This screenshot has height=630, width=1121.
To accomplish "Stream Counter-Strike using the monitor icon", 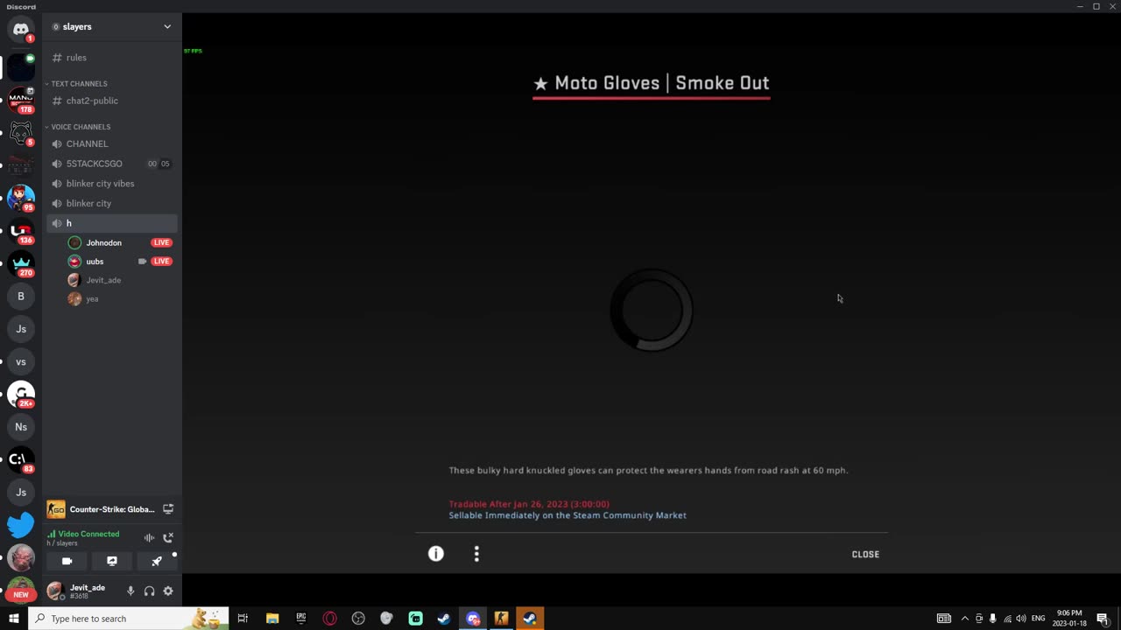I will [x=168, y=508].
